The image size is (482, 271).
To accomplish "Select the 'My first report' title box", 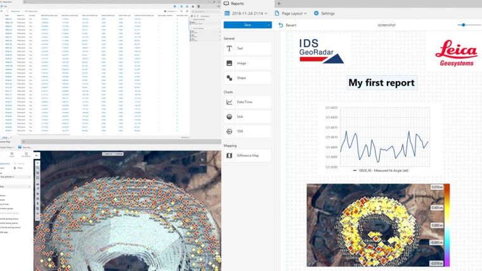I will pos(382,82).
